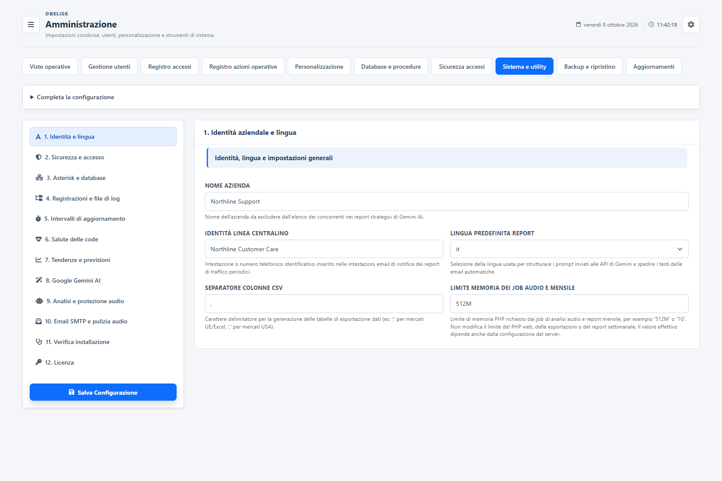Click the robot icon for Analisi e protezione audio
This screenshot has width=722, height=481.
[x=39, y=301]
